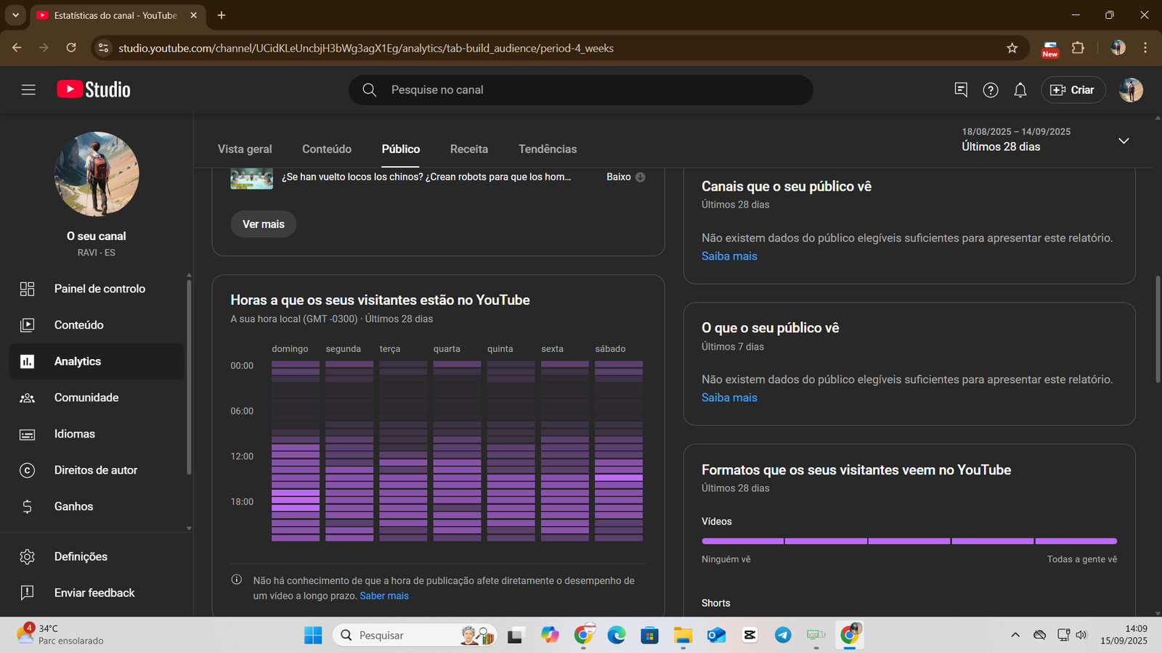The width and height of the screenshot is (1162, 653).
Task: Click the Criar button
Action: (1073, 90)
